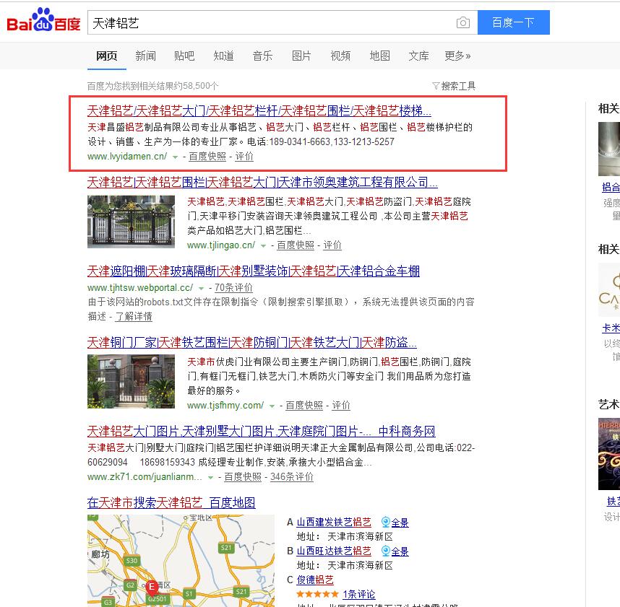The image size is (620, 607).
Task: Expand the 更多» menu
Action: [x=457, y=56]
